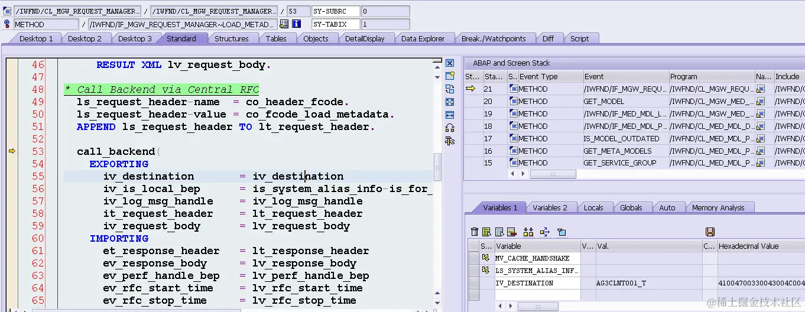Click the horizontal maximize tool icon

click(450, 115)
